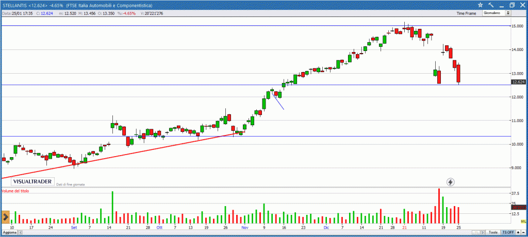Image resolution: width=528 pixels, height=237 pixels.
Task: Expand the side panel with orange chevron
Action: [x=5, y=217]
